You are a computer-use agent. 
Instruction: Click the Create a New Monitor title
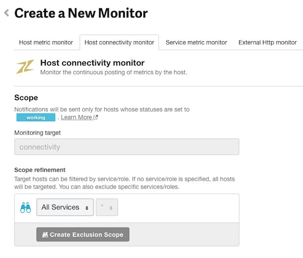point(81,13)
